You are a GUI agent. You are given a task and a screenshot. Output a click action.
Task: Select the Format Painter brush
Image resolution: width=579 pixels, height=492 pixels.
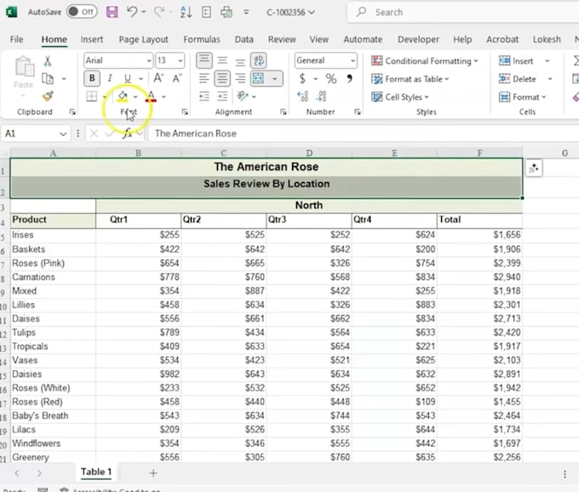48,96
